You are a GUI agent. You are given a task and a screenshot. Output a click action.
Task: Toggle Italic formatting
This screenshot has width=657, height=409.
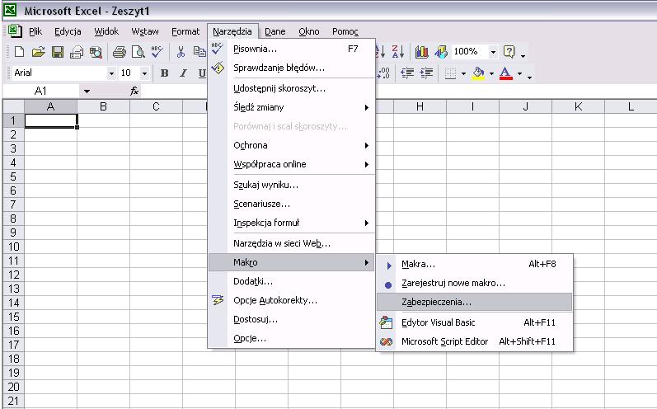183,73
